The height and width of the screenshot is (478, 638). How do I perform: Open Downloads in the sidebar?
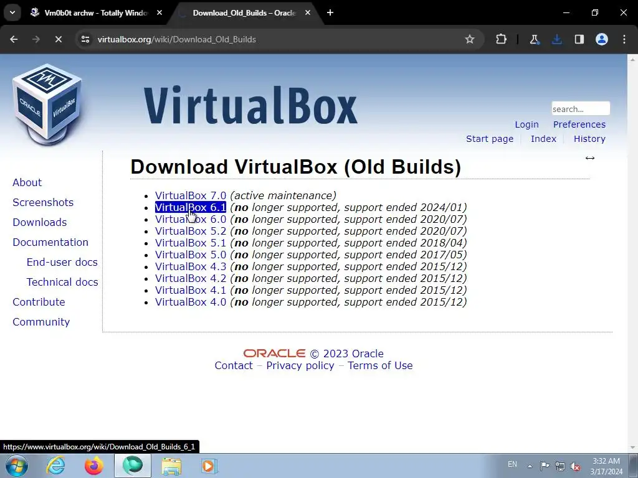pyautogui.click(x=39, y=222)
